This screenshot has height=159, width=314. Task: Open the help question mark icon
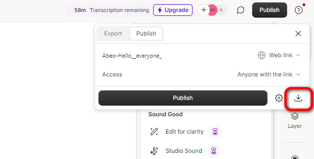point(299,10)
